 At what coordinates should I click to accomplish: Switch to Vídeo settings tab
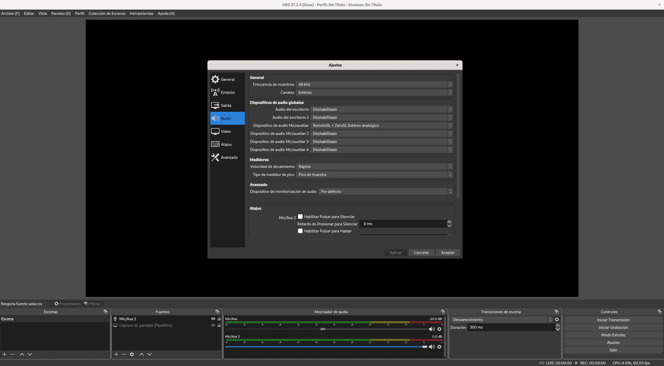226,132
